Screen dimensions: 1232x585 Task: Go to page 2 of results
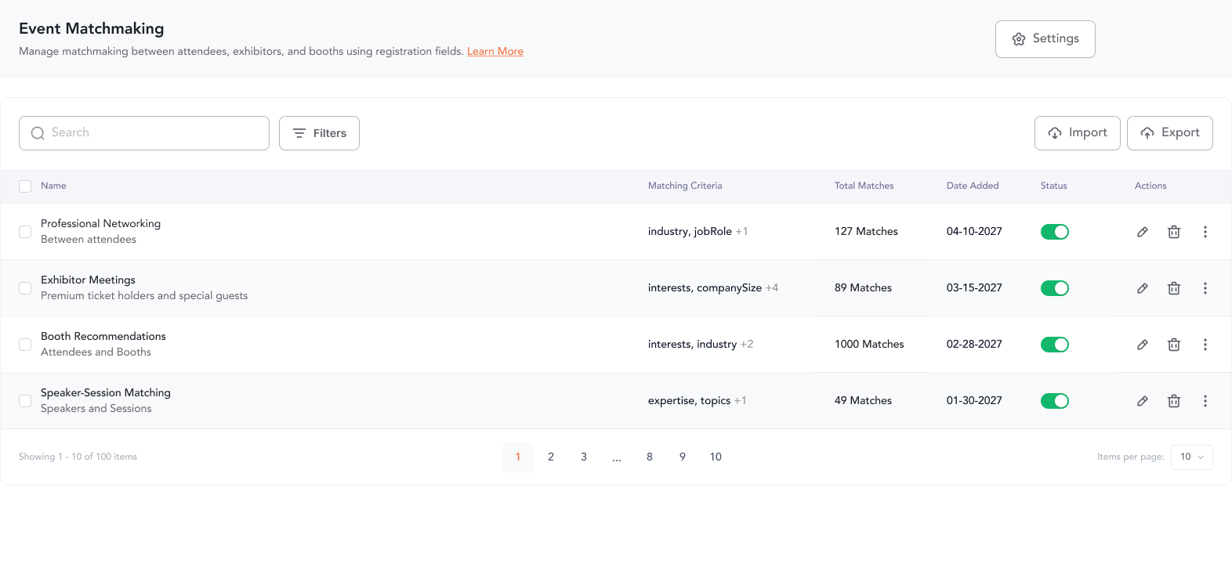(x=551, y=457)
